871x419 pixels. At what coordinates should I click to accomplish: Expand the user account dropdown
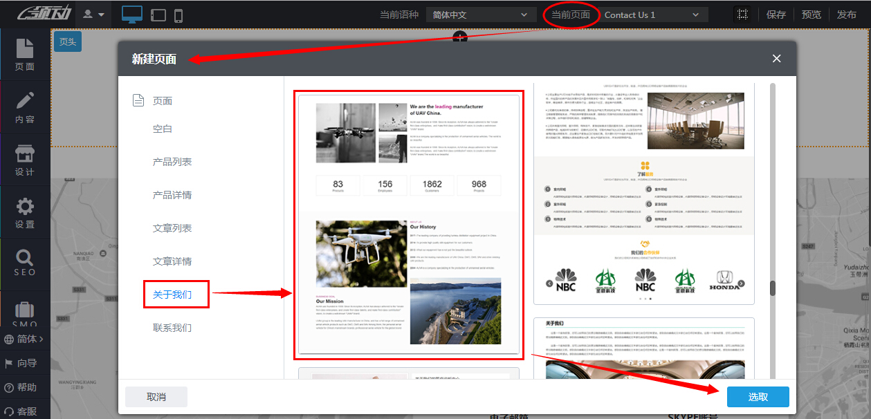pos(93,15)
